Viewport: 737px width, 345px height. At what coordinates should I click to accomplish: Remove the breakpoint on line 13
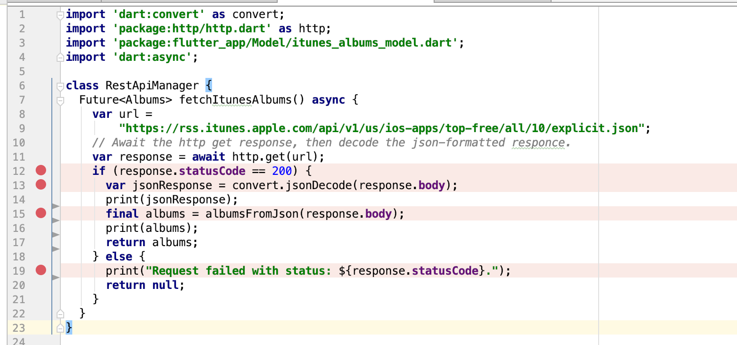(x=41, y=185)
